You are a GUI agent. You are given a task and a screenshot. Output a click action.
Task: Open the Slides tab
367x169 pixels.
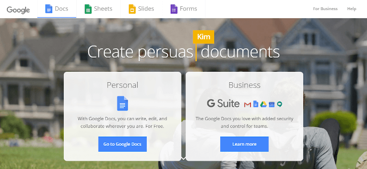(x=141, y=9)
